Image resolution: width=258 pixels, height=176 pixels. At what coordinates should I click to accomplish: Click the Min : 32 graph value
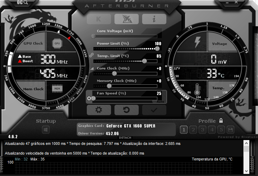click(x=21, y=159)
